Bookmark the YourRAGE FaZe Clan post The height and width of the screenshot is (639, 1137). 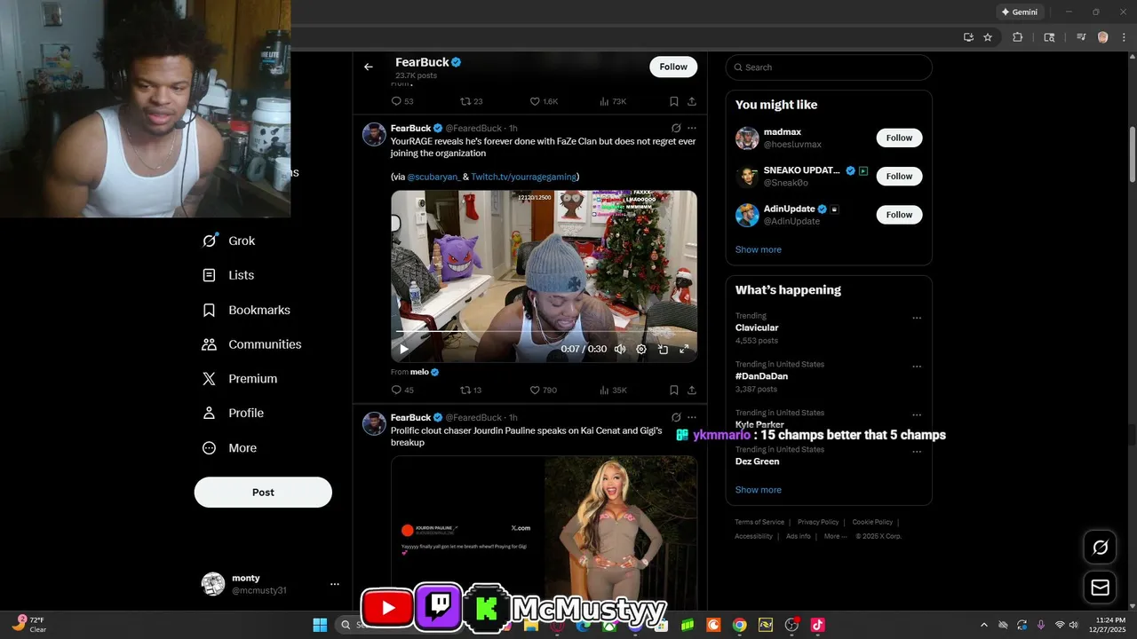click(674, 390)
